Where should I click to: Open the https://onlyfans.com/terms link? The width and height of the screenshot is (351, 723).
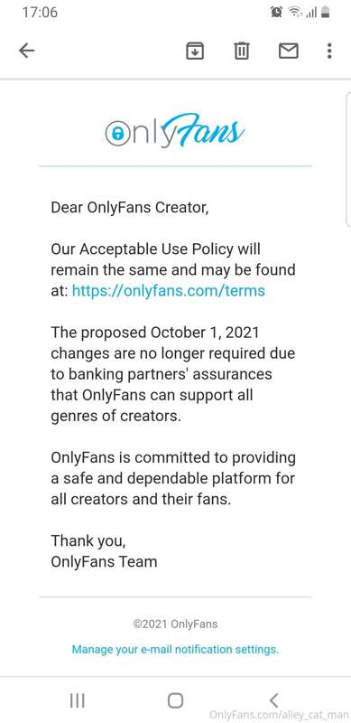pyautogui.click(x=169, y=291)
